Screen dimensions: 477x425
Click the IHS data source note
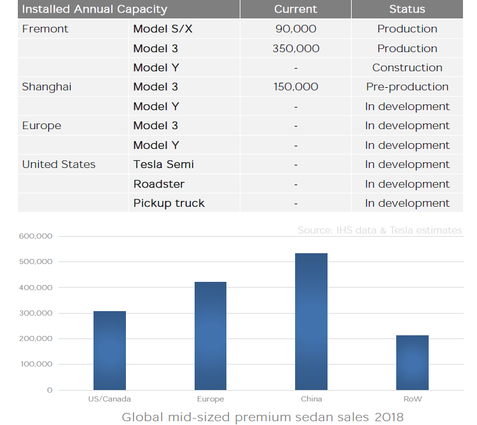(380, 230)
